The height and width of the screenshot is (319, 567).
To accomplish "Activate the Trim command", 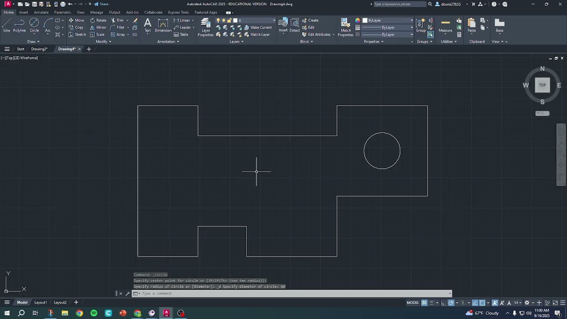I will [117, 20].
